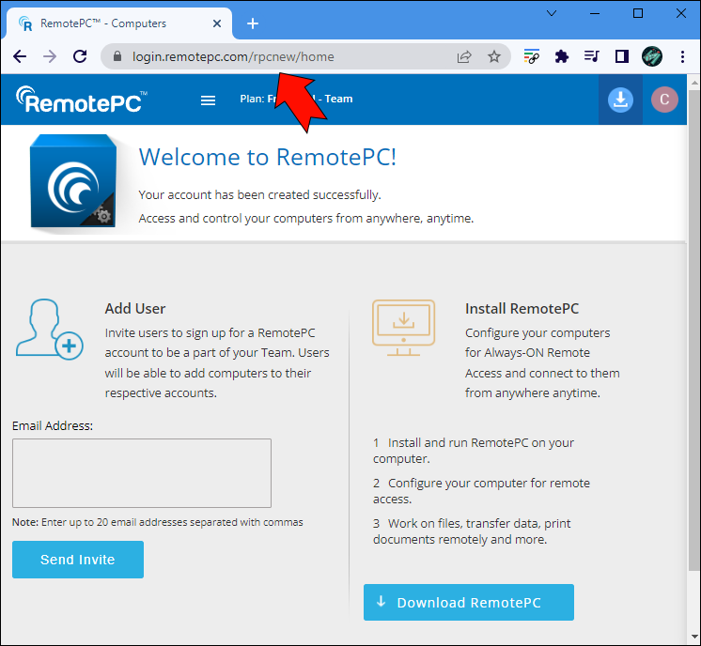Screen dimensions: 701x646
Task: Open a new browser tab
Action: (253, 23)
